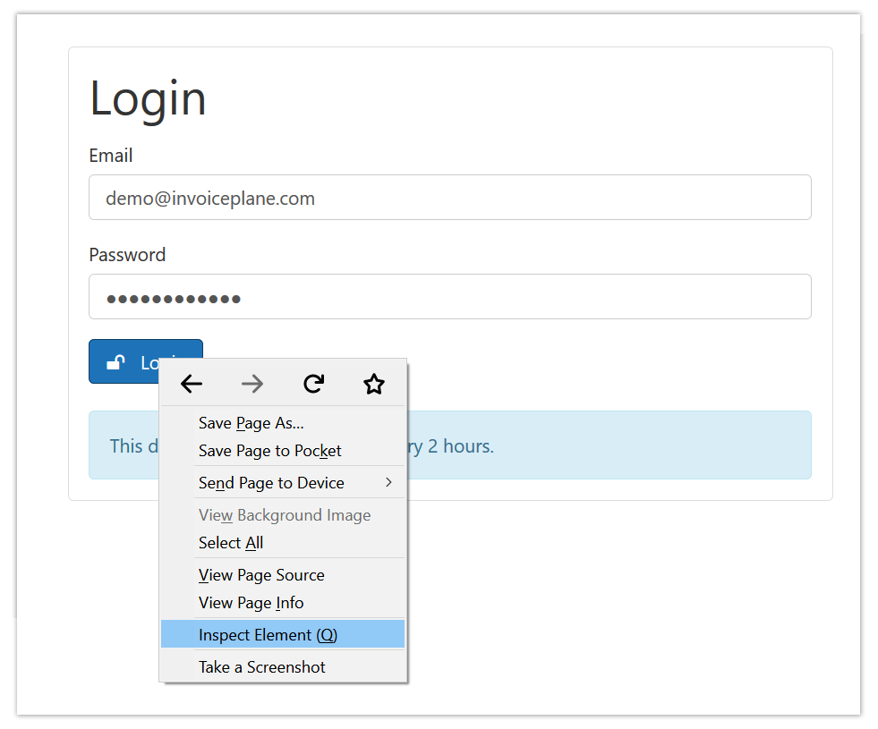Select Save Page to Pocket
Viewport: 878px width, 729px height.
[283, 451]
